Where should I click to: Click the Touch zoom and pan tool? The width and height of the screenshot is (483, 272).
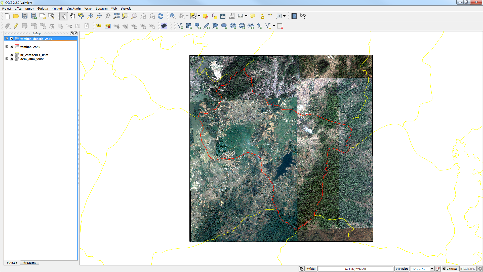(x=64, y=16)
